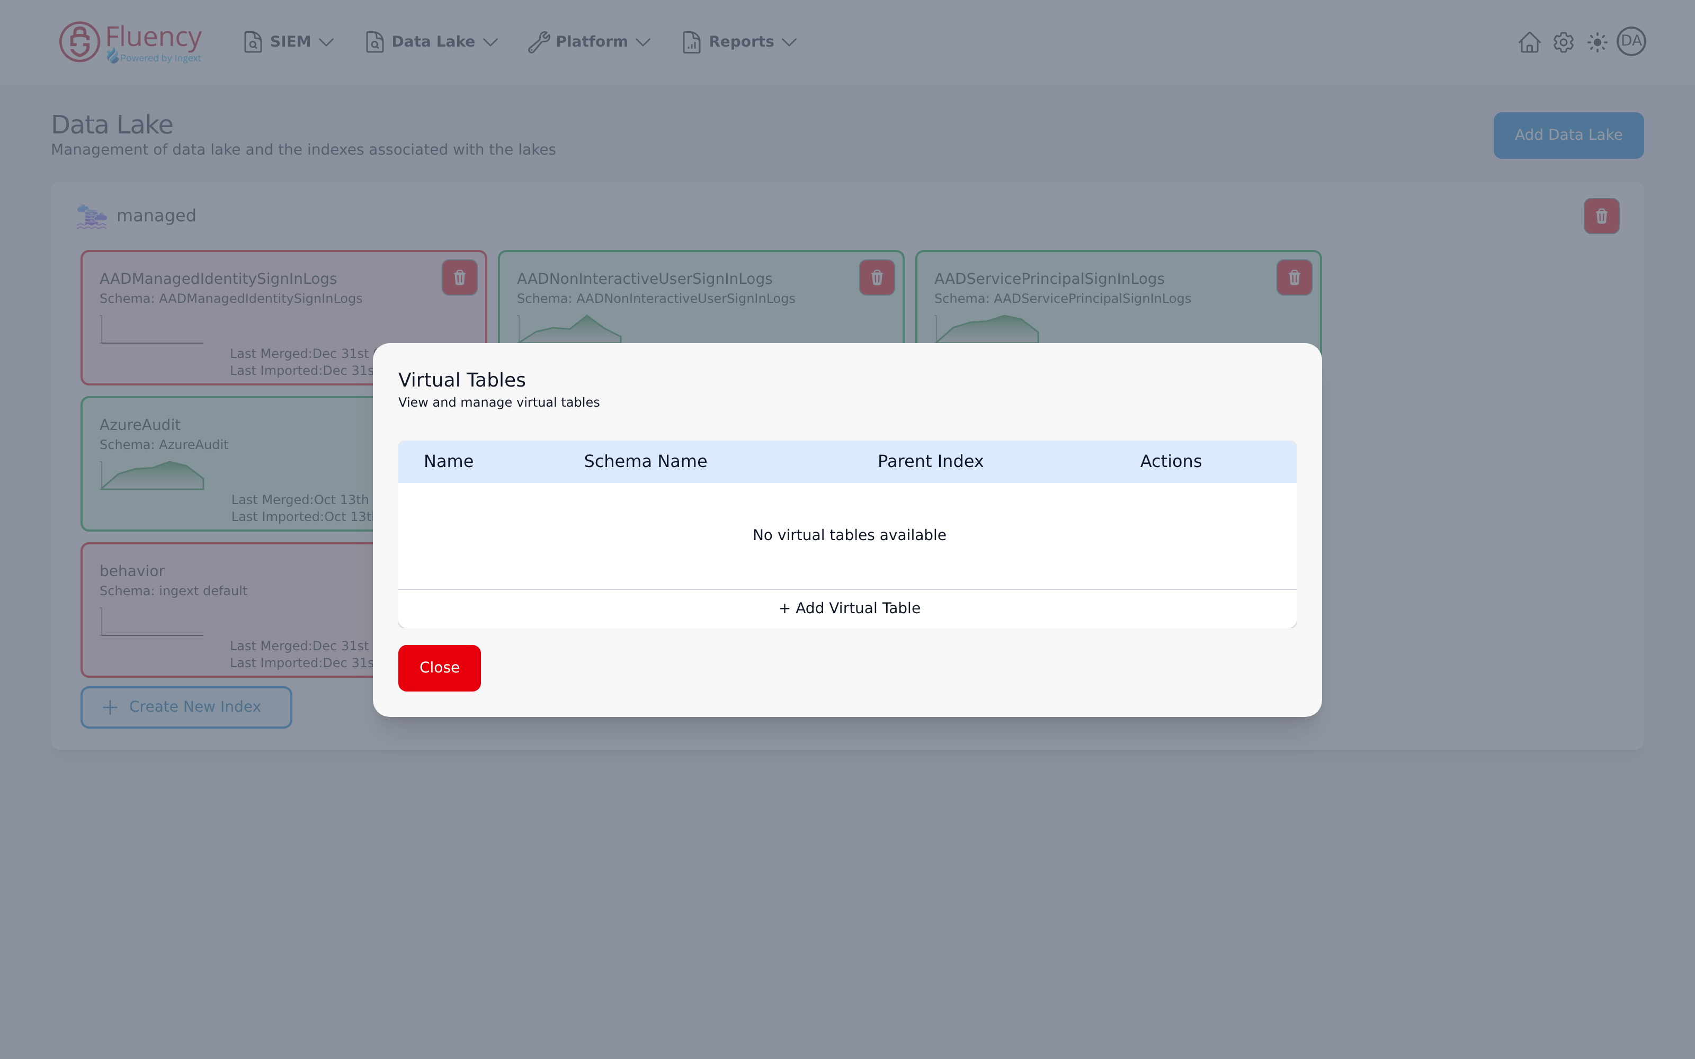Open the DA user avatar
1695x1059 pixels.
pos(1631,41)
